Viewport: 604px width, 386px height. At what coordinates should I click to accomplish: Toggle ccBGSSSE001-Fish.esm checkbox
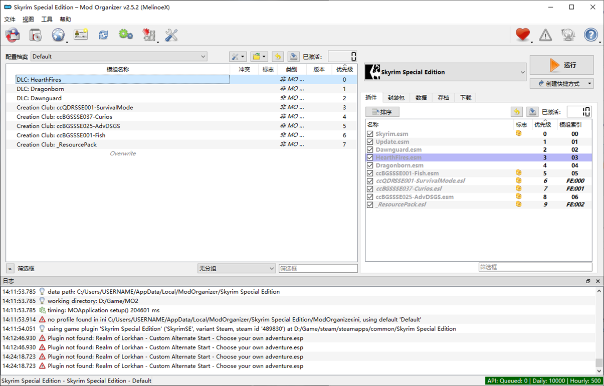(370, 173)
